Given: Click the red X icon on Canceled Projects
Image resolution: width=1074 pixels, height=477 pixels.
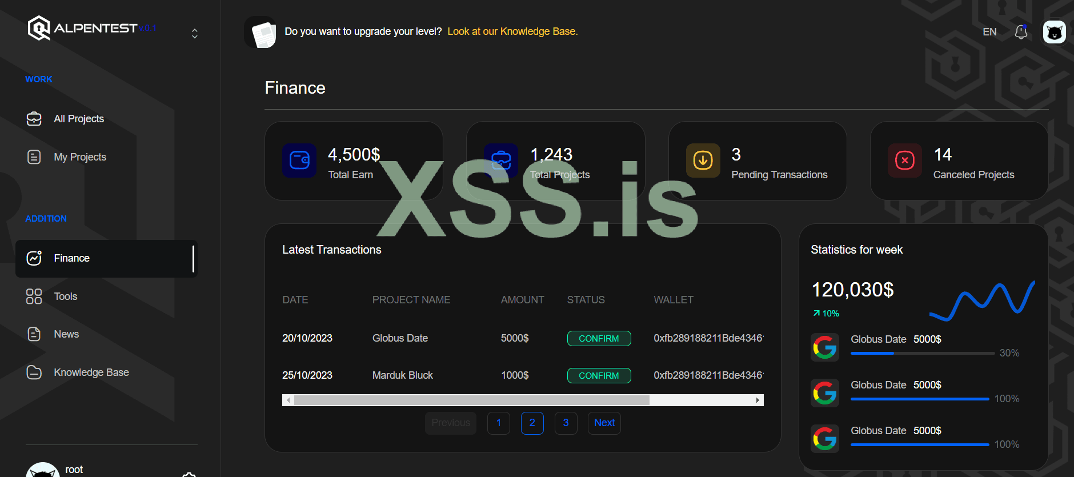Looking at the screenshot, I should [905, 161].
